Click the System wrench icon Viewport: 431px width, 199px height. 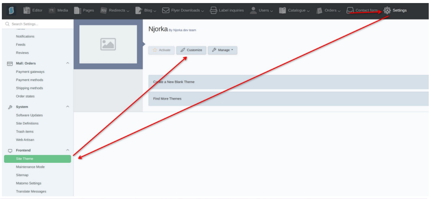point(10,107)
